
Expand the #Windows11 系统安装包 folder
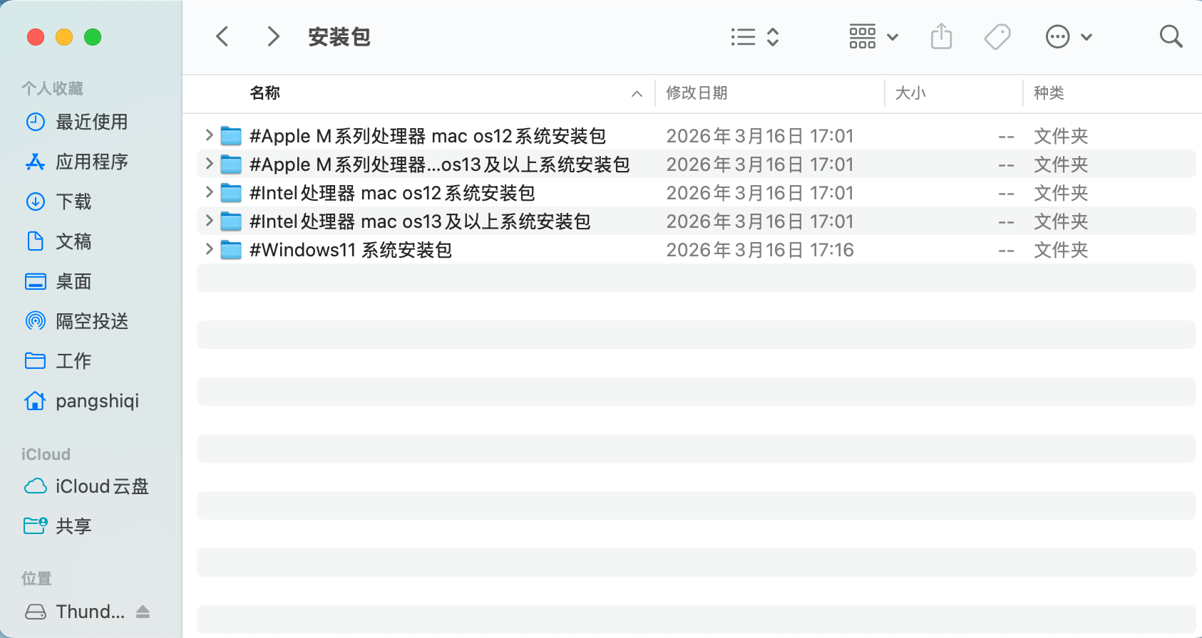[209, 249]
